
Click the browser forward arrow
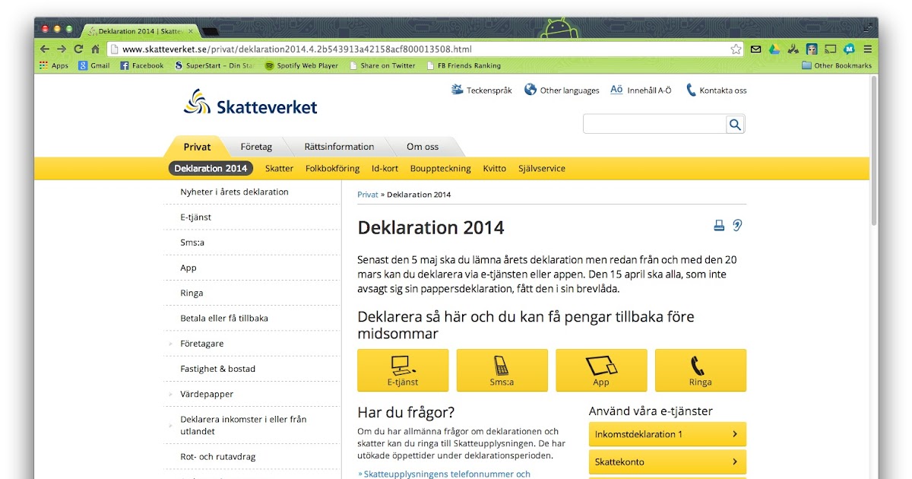[x=62, y=49]
